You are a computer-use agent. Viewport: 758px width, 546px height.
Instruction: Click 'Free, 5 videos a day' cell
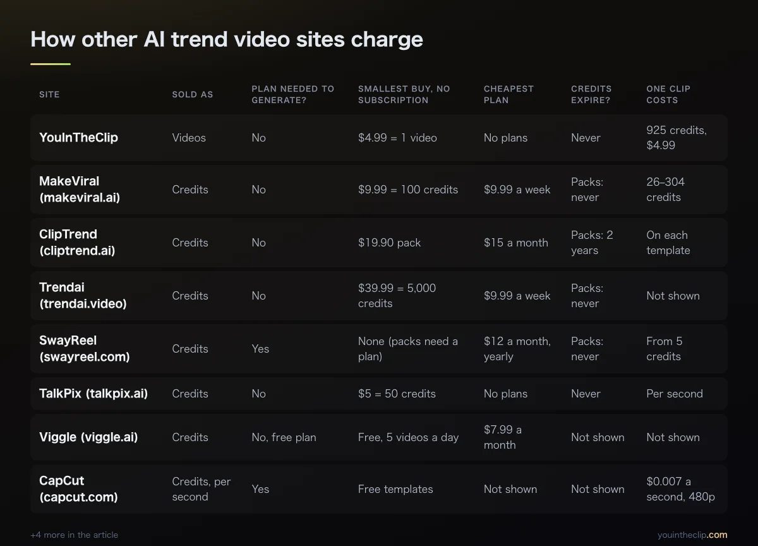(408, 437)
